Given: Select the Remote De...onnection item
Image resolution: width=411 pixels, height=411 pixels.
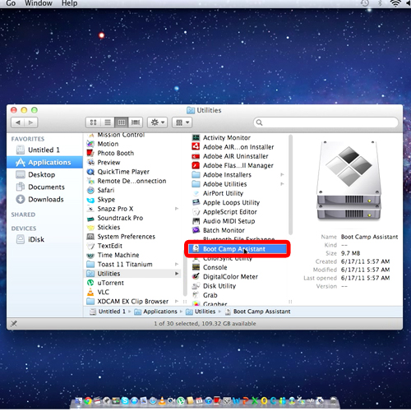Looking at the screenshot, I should [x=127, y=181].
